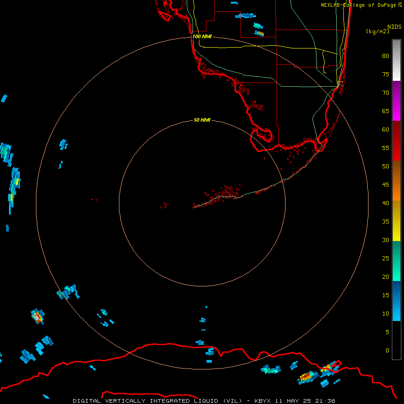Image resolution: width=404 pixels, height=404 pixels.
Task: Click the dark red segment of the color bar
Action: coord(396,141)
